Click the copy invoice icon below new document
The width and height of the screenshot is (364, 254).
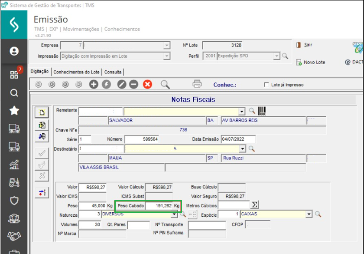tap(42, 125)
